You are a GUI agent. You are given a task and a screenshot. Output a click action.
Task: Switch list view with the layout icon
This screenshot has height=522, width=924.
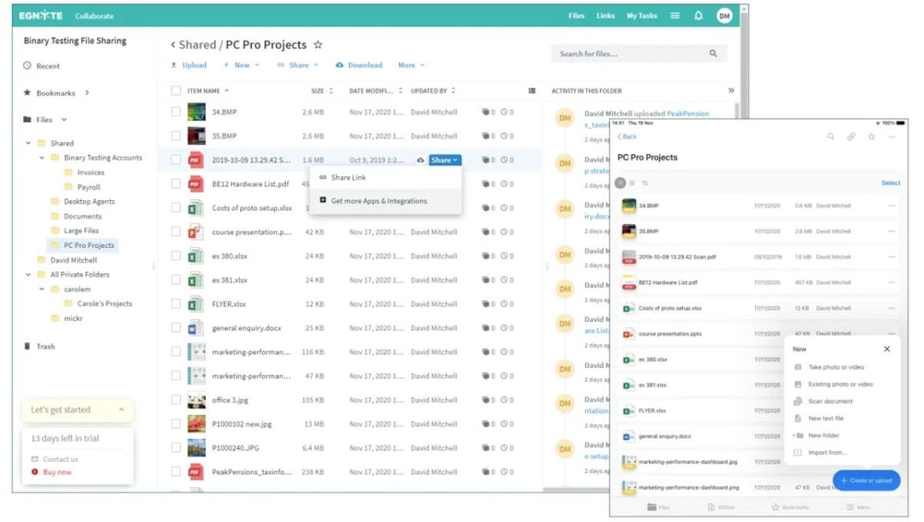[x=532, y=91]
